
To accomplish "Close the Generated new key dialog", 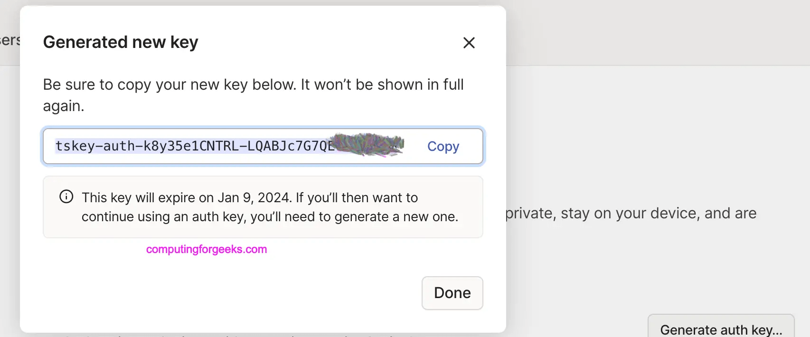I will [x=469, y=43].
